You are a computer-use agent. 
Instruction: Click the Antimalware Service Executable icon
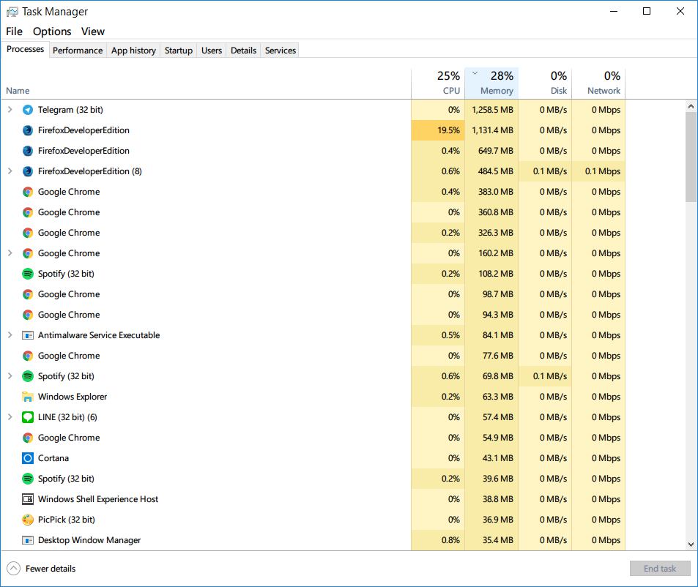tap(28, 335)
